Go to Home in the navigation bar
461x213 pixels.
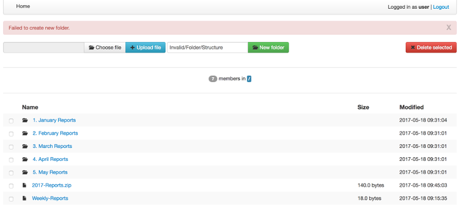point(23,7)
